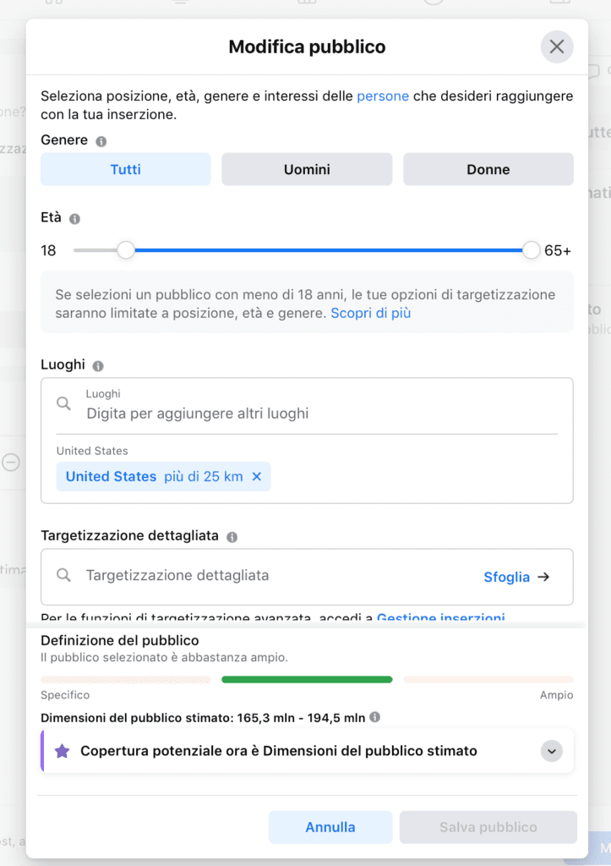Select Donne gender option
The width and height of the screenshot is (611, 866).
pyautogui.click(x=488, y=169)
